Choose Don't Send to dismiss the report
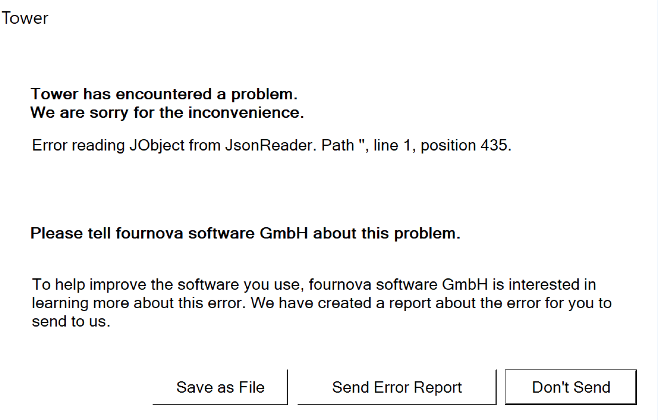 pyautogui.click(x=571, y=387)
